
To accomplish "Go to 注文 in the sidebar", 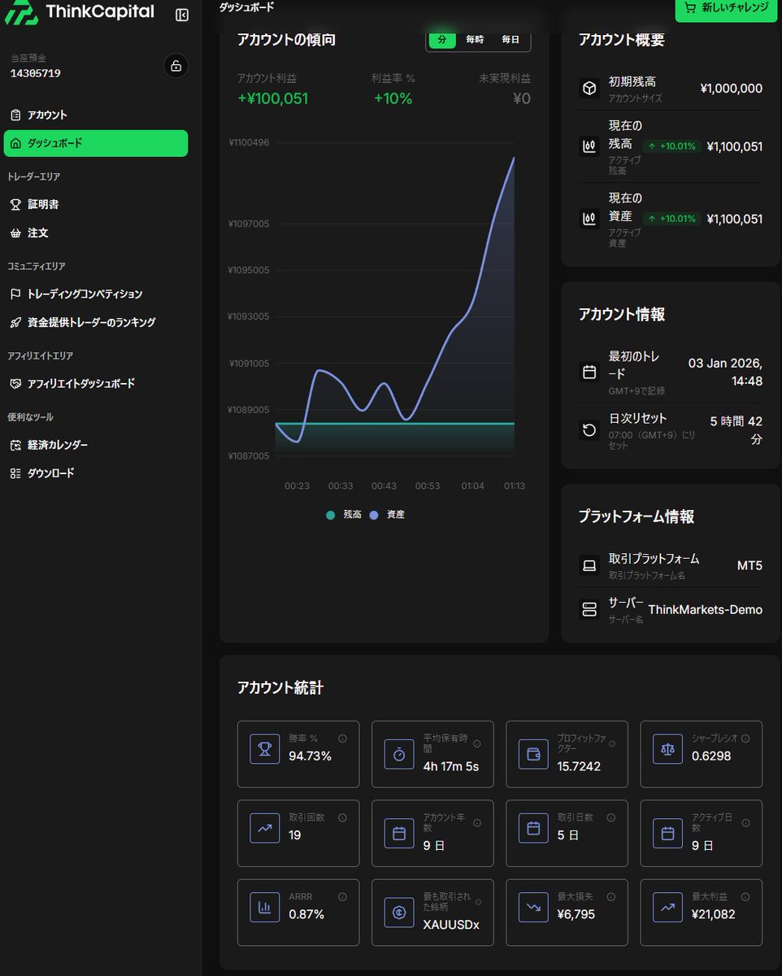I will click(x=96, y=233).
